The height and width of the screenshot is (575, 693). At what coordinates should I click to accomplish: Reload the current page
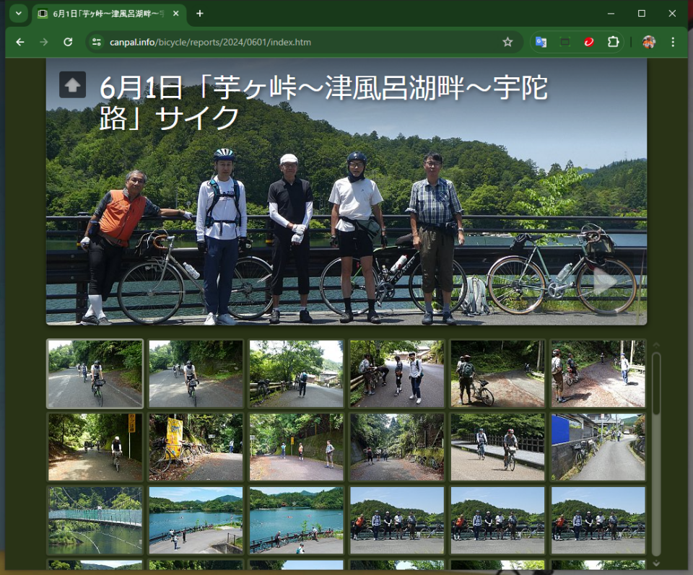click(68, 42)
